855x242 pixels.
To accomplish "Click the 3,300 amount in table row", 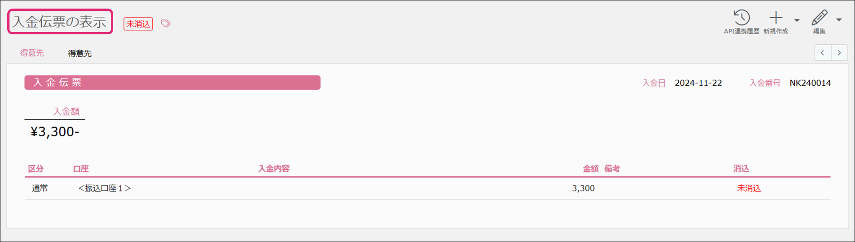I will pyautogui.click(x=583, y=188).
